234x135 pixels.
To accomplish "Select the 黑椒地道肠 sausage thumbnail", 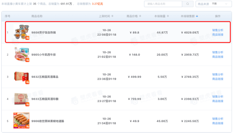I will (21, 120).
